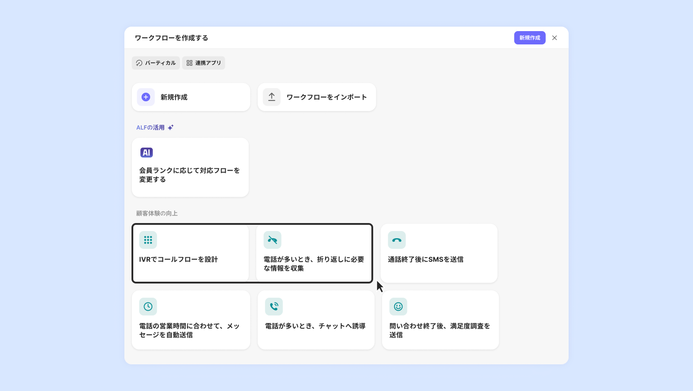
Task: Choose the 会員ランクに応じて対応フローを変更する template
Action: pos(190,175)
